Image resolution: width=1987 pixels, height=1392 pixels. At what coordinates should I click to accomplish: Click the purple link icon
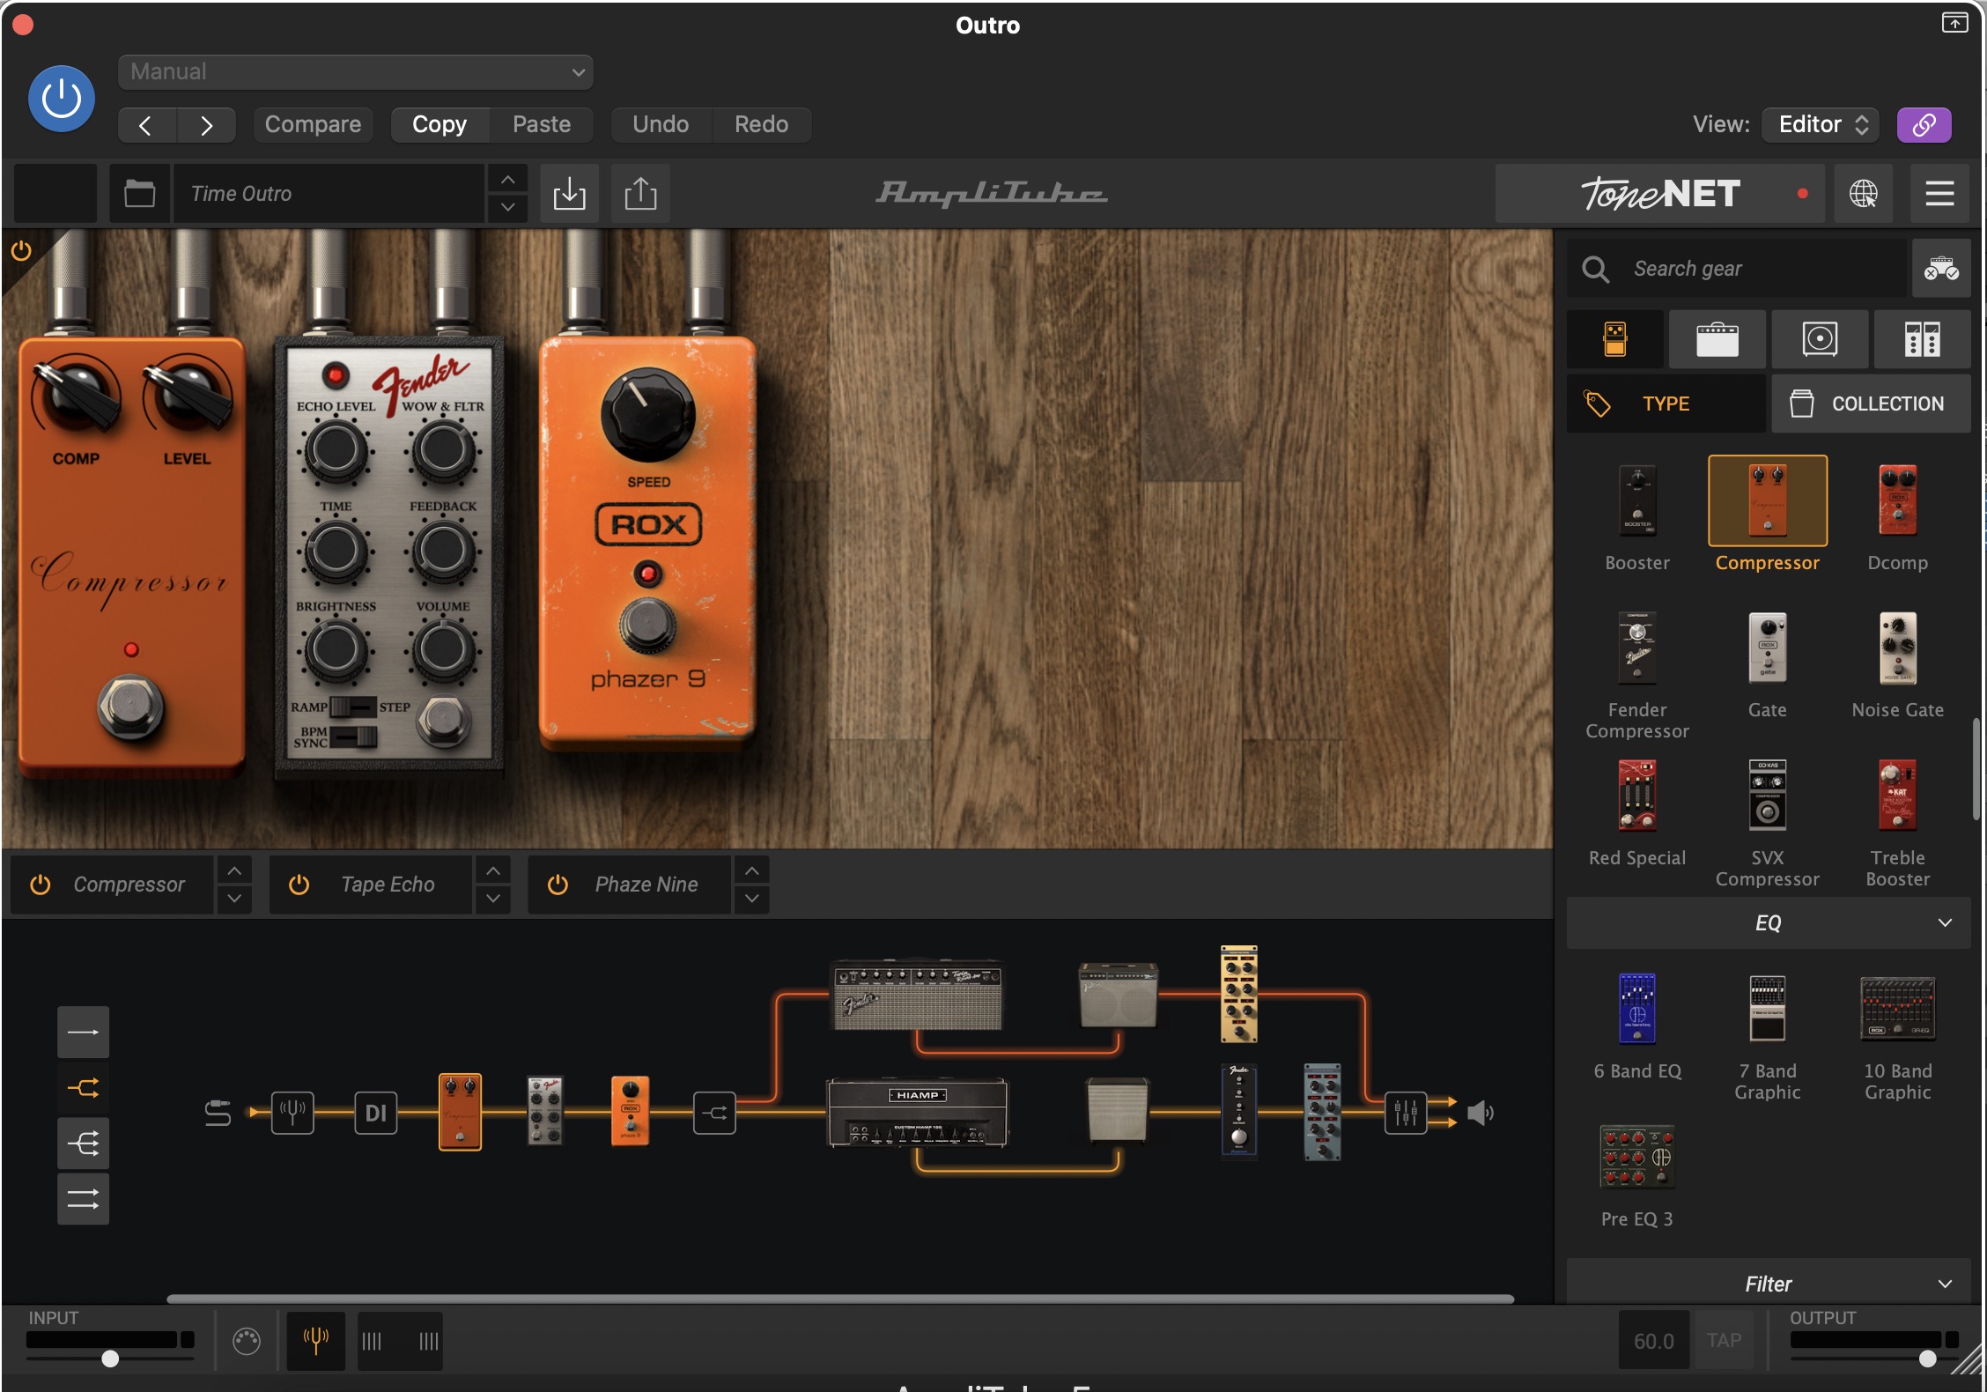1924,124
